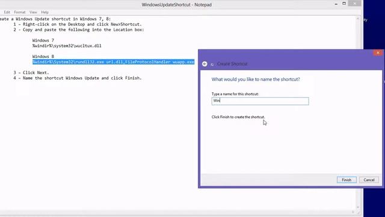Click 'Click Finish to create the shortcut' text

tap(238, 117)
